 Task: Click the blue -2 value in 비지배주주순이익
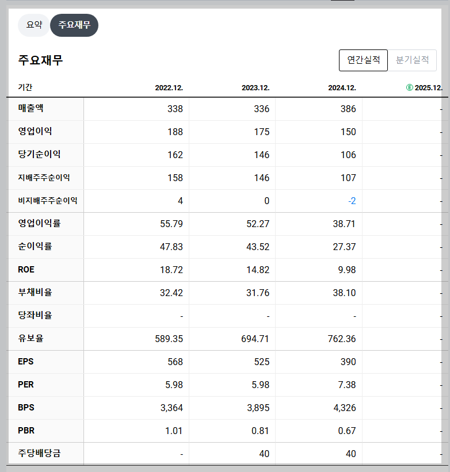(351, 201)
